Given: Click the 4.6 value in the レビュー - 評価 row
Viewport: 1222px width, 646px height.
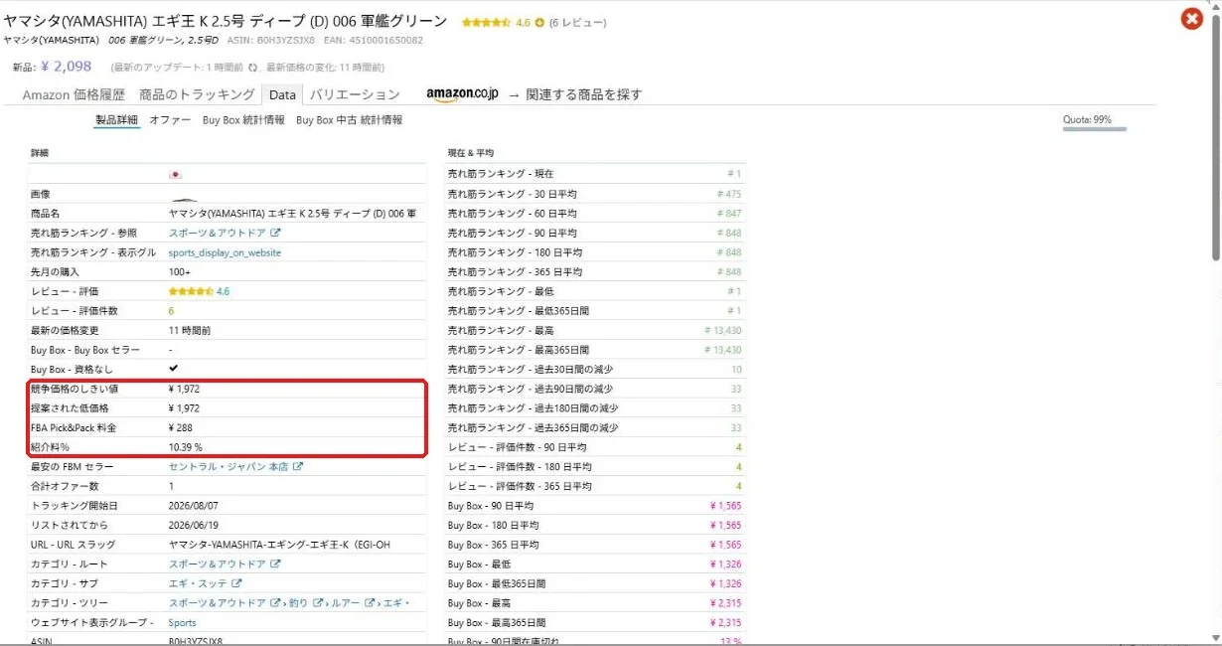Looking at the screenshot, I should point(223,291).
